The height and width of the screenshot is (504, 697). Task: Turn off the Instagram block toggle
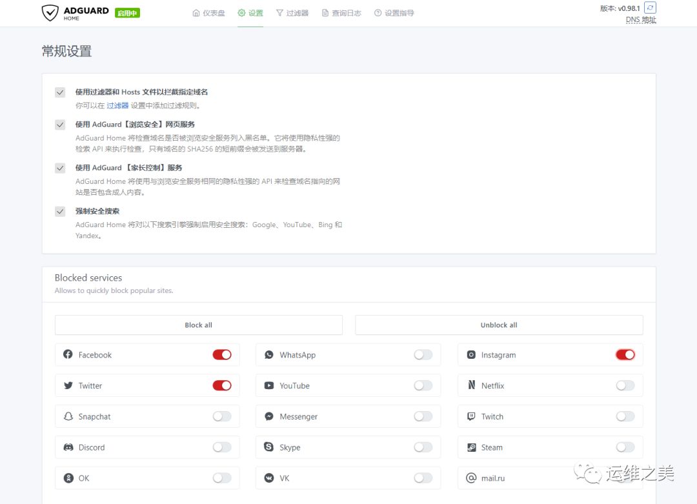coord(625,355)
